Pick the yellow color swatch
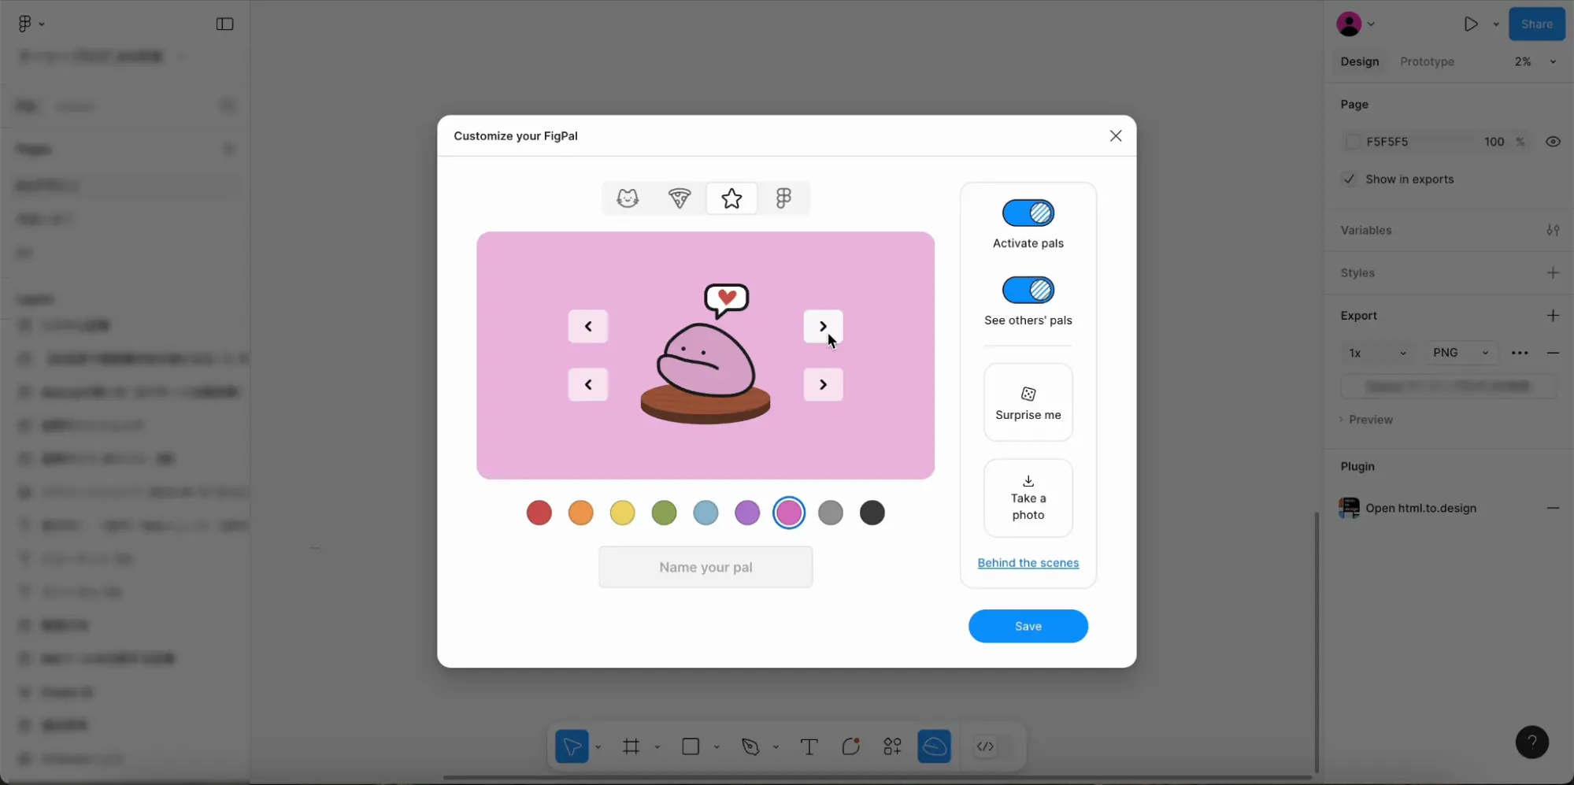 623,513
